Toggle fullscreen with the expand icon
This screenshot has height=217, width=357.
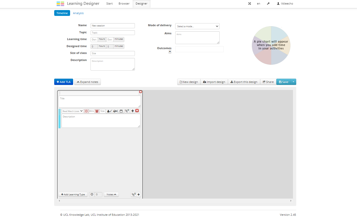tap(250, 4)
